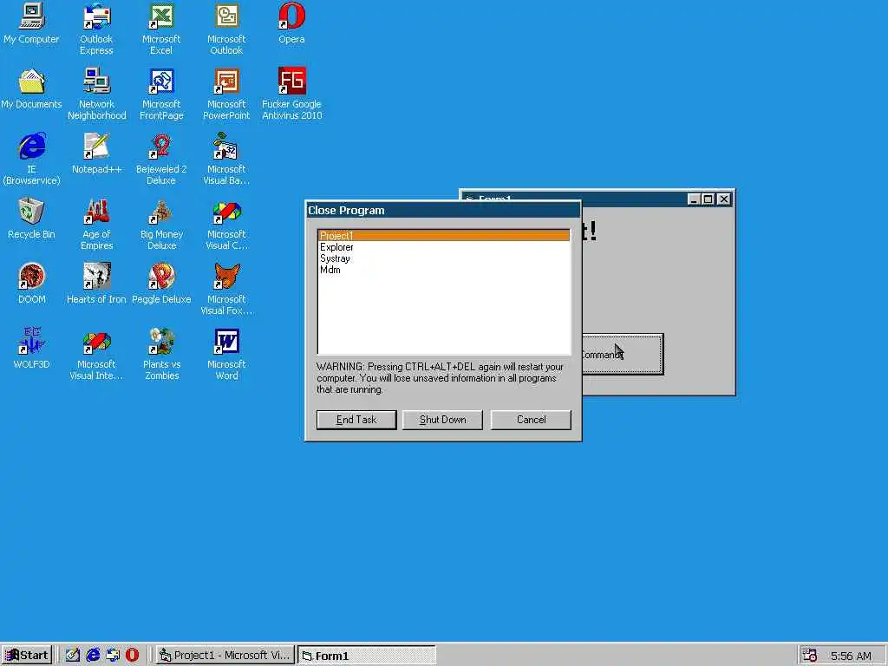Select the FG Antivirus 2010 desktop icon
This screenshot has width=888, height=666.
tap(291, 94)
